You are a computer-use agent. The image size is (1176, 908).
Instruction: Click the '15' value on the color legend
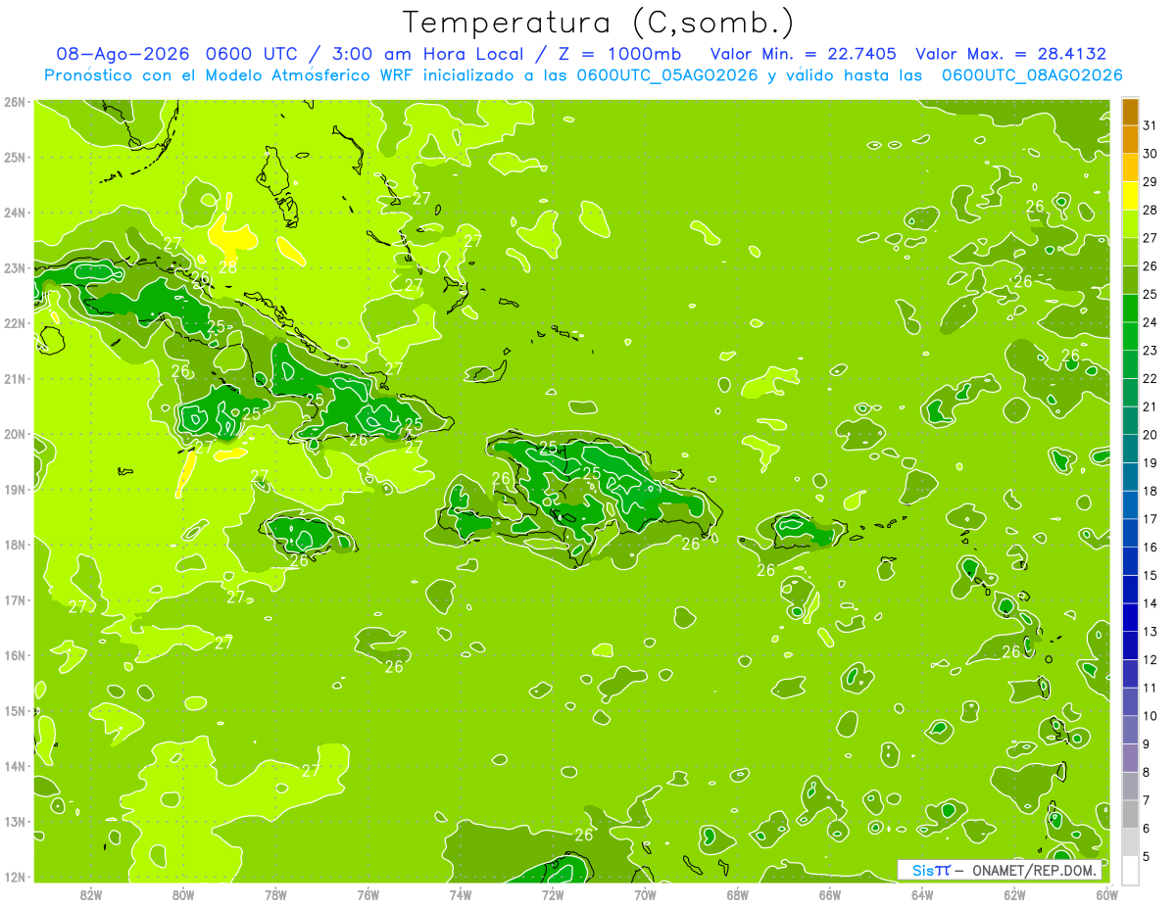[1150, 575]
